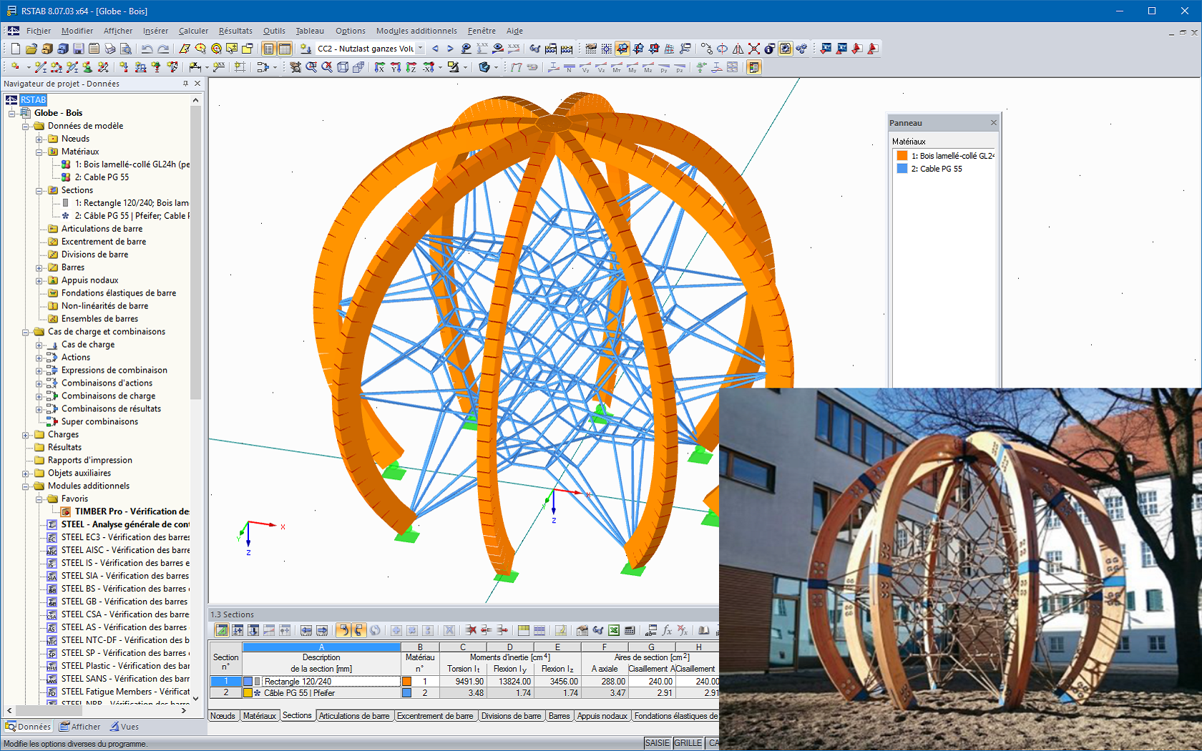Screen dimensions: 1202x751
Task: Select the TIMBER Pro module entry
Action: point(132,511)
